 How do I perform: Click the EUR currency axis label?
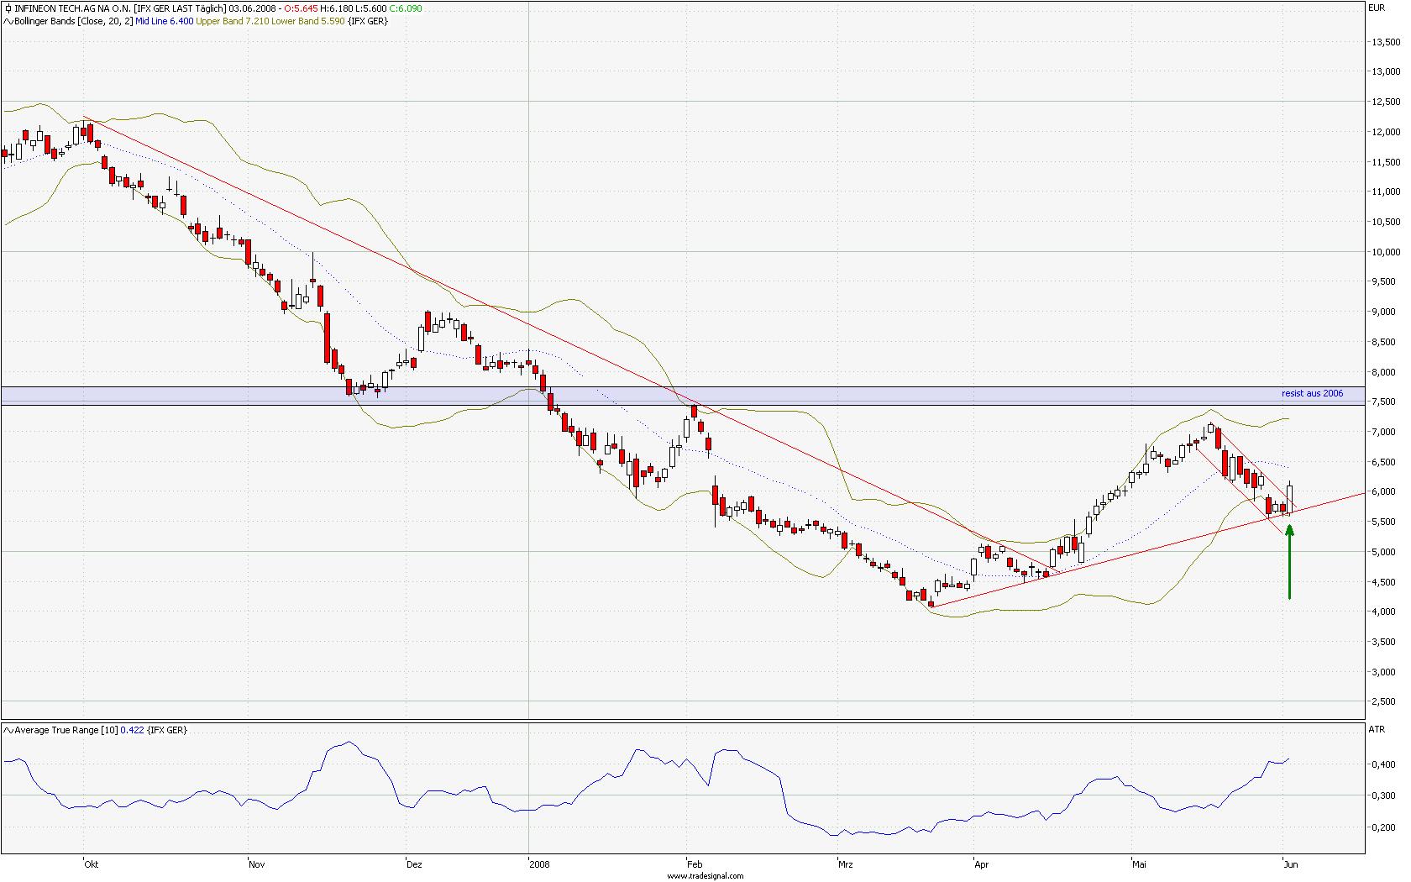(1376, 8)
